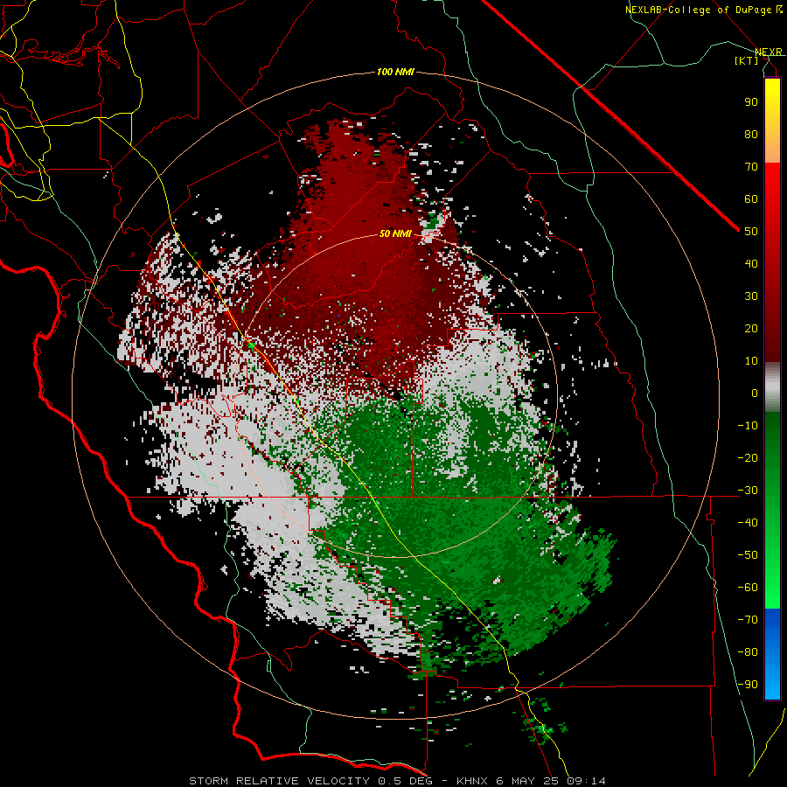
Task: Click the -20 value on the velocity scale
Action: pos(748,458)
